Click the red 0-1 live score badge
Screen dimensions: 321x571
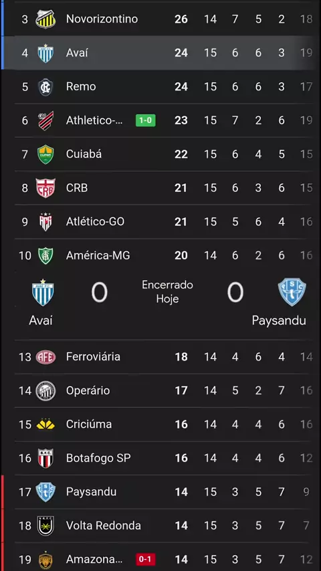[145, 560]
